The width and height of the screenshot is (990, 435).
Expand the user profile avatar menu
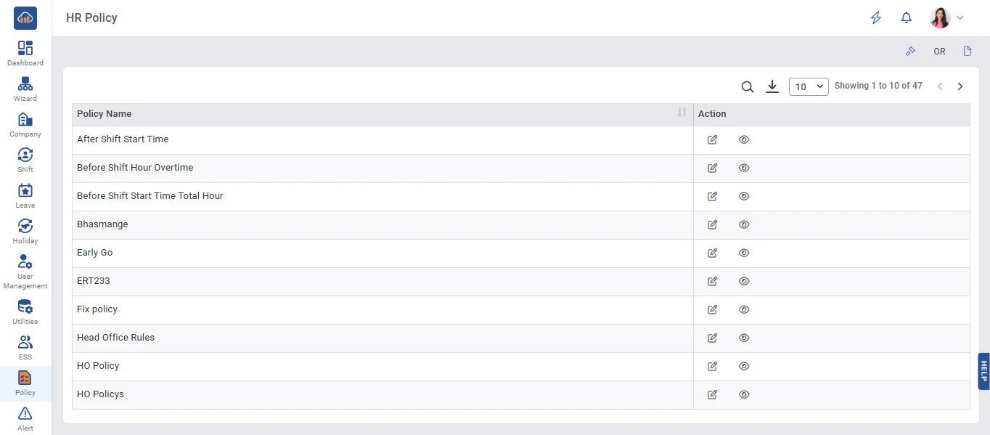tap(947, 18)
